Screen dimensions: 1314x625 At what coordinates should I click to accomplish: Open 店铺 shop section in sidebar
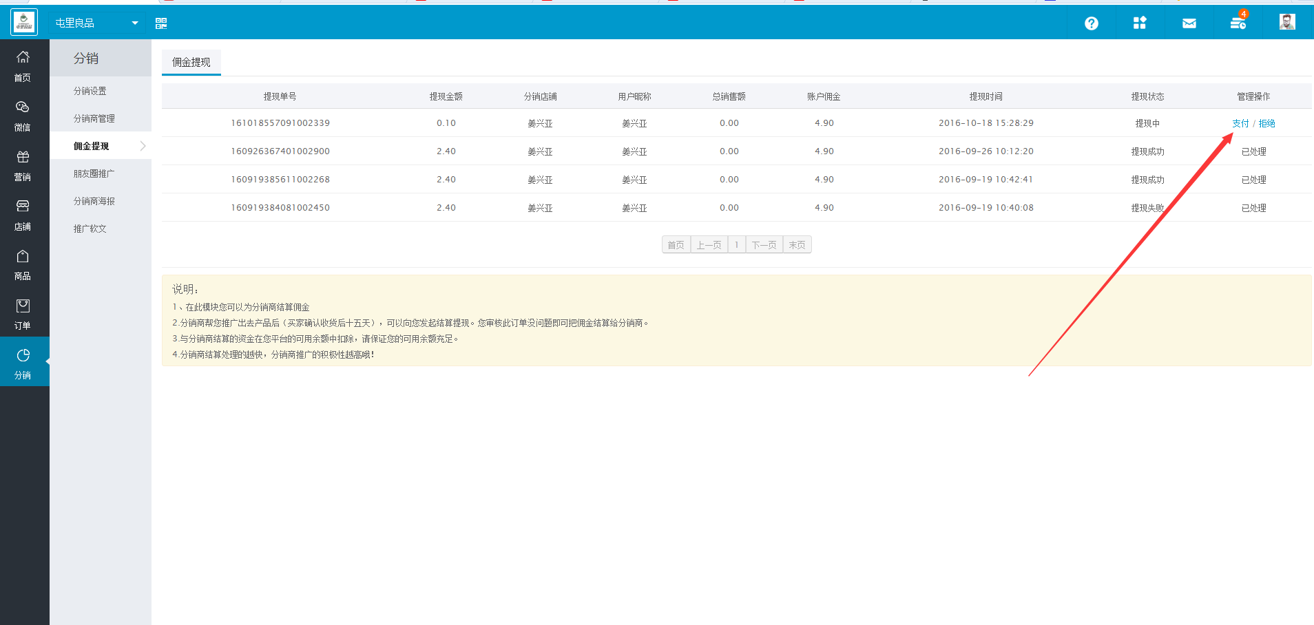click(23, 215)
